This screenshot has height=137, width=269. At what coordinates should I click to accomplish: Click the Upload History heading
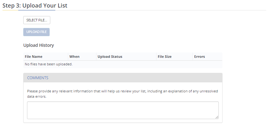coord(39,45)
